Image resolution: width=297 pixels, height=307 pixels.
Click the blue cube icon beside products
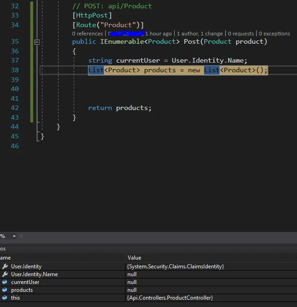click(5, 290)
